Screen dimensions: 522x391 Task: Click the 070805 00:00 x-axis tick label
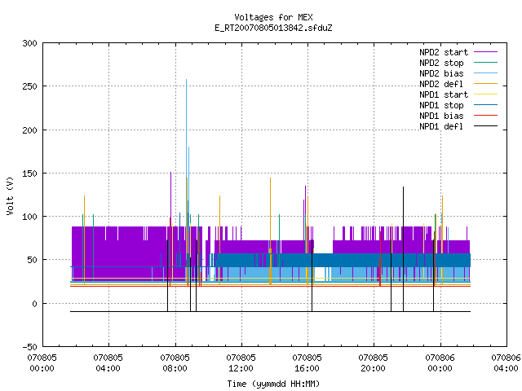click(x=42, y=363)
